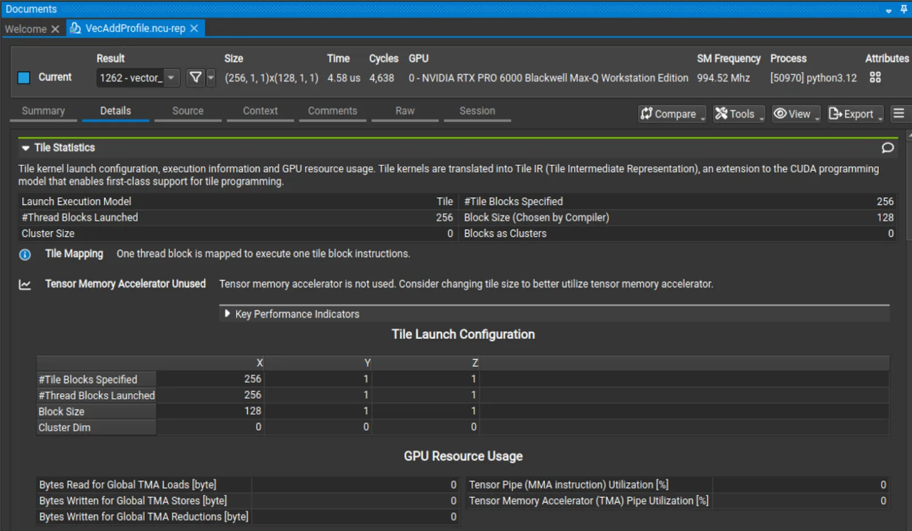Click the info icon beside Tile Mapping
This screenshot has width=912, height=531.
pyautogui.click(x=25, y=255)
